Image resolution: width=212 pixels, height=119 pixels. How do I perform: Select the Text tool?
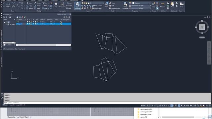coord(56,5)
